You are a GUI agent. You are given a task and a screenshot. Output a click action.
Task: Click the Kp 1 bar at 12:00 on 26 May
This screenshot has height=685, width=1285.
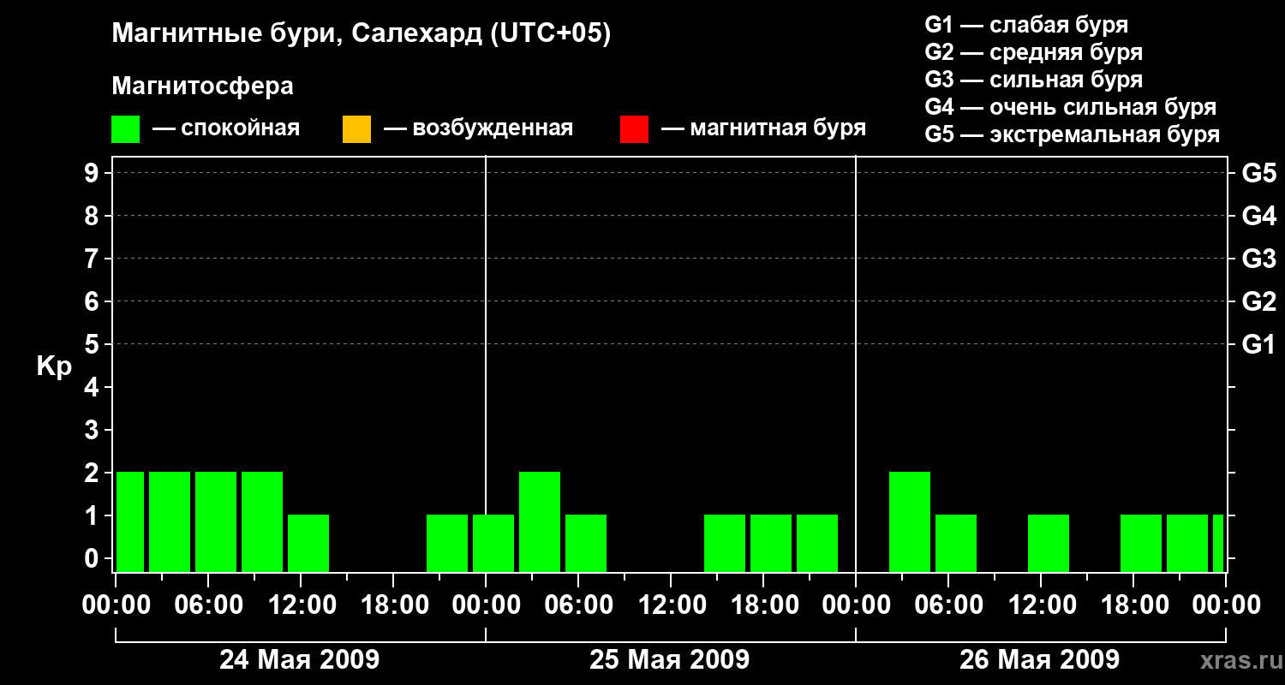click(1049, 543)
